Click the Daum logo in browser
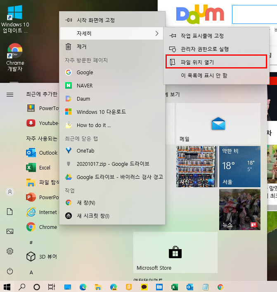277x292 pixels. point(200,14)
